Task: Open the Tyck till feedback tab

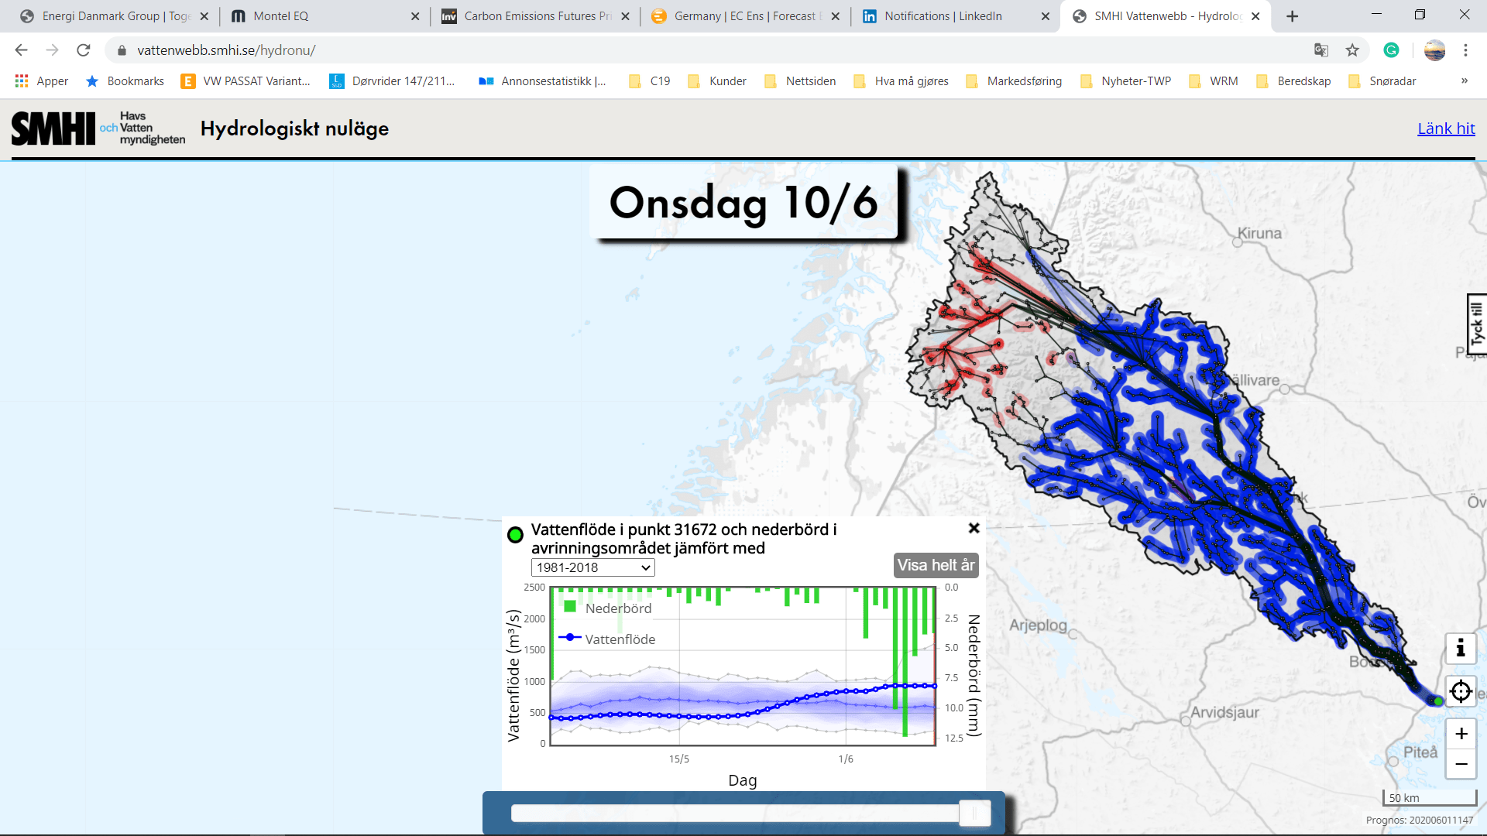Action: [x=1476, y=324]
